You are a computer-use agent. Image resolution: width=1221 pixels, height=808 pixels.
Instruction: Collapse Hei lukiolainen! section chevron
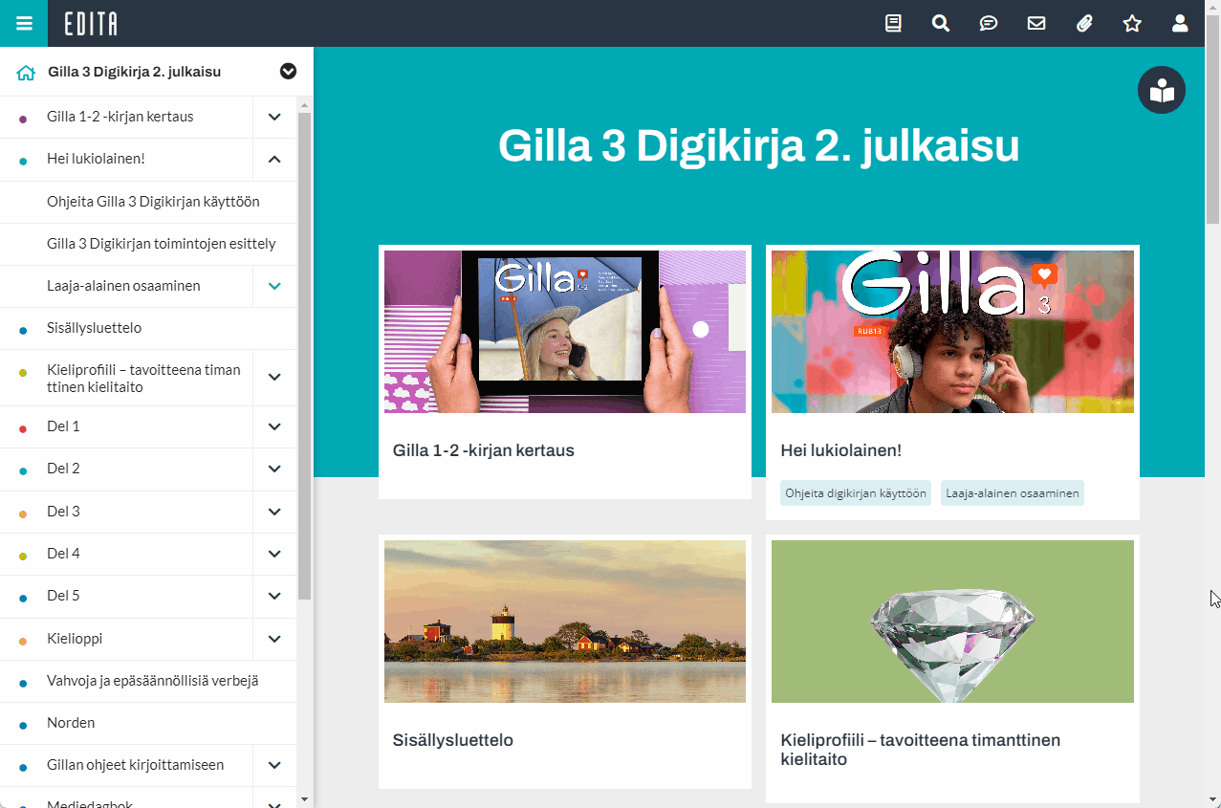click(x=274, y=160)
